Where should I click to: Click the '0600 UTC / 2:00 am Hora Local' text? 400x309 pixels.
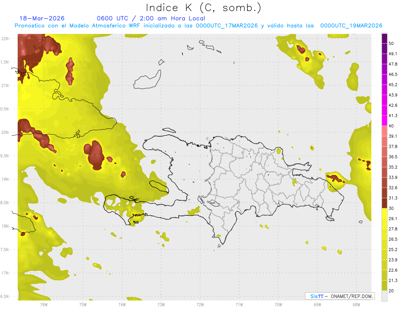(151, 18)
